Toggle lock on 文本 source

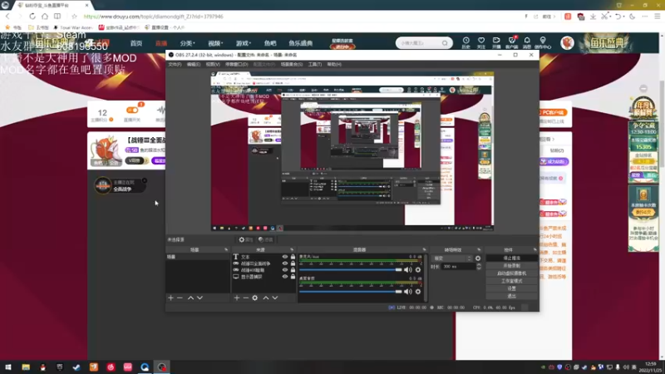(x=293, y=257)
